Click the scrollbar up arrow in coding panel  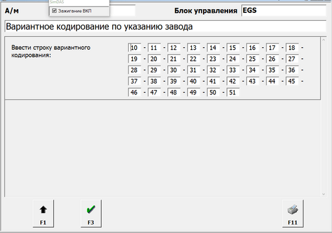[x=324, y=40]
